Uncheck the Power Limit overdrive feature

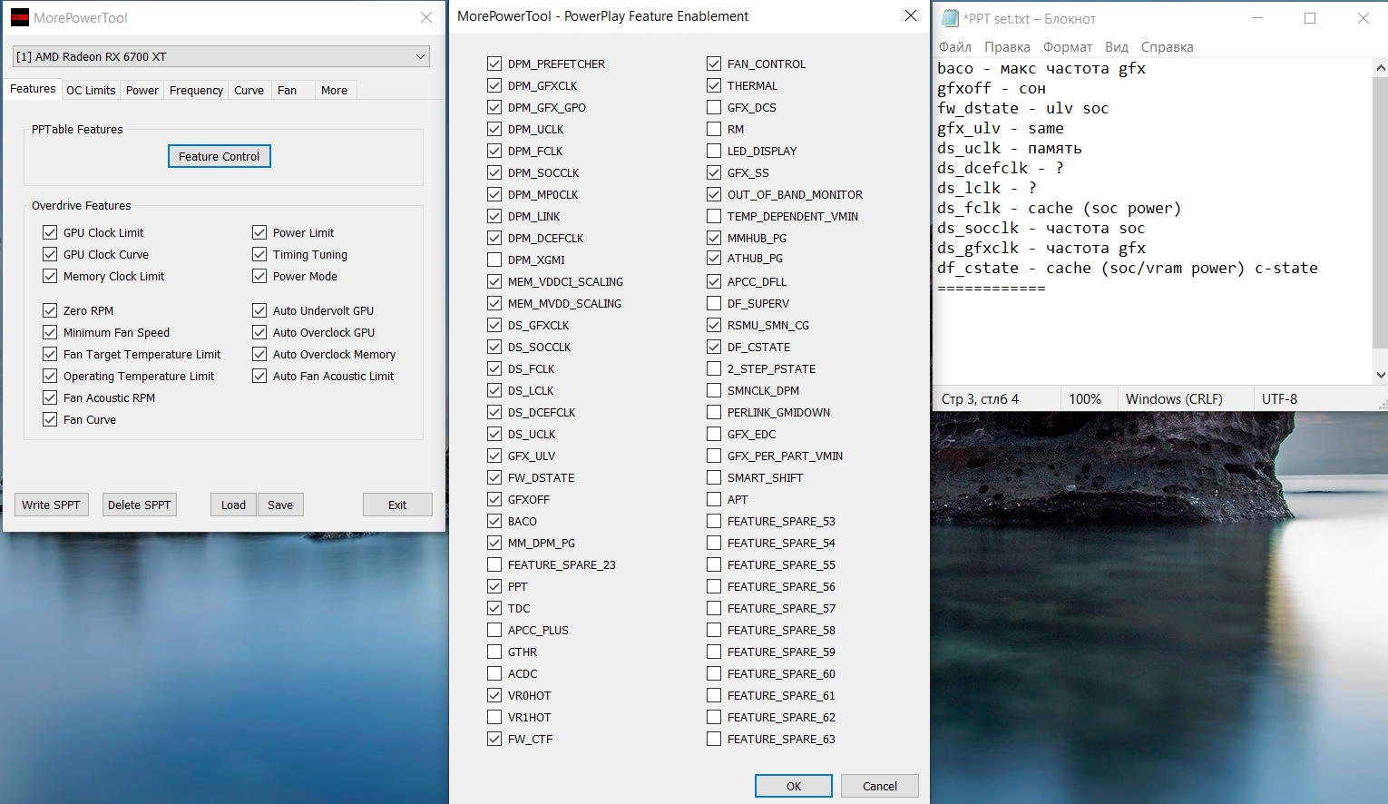(259, 232)
